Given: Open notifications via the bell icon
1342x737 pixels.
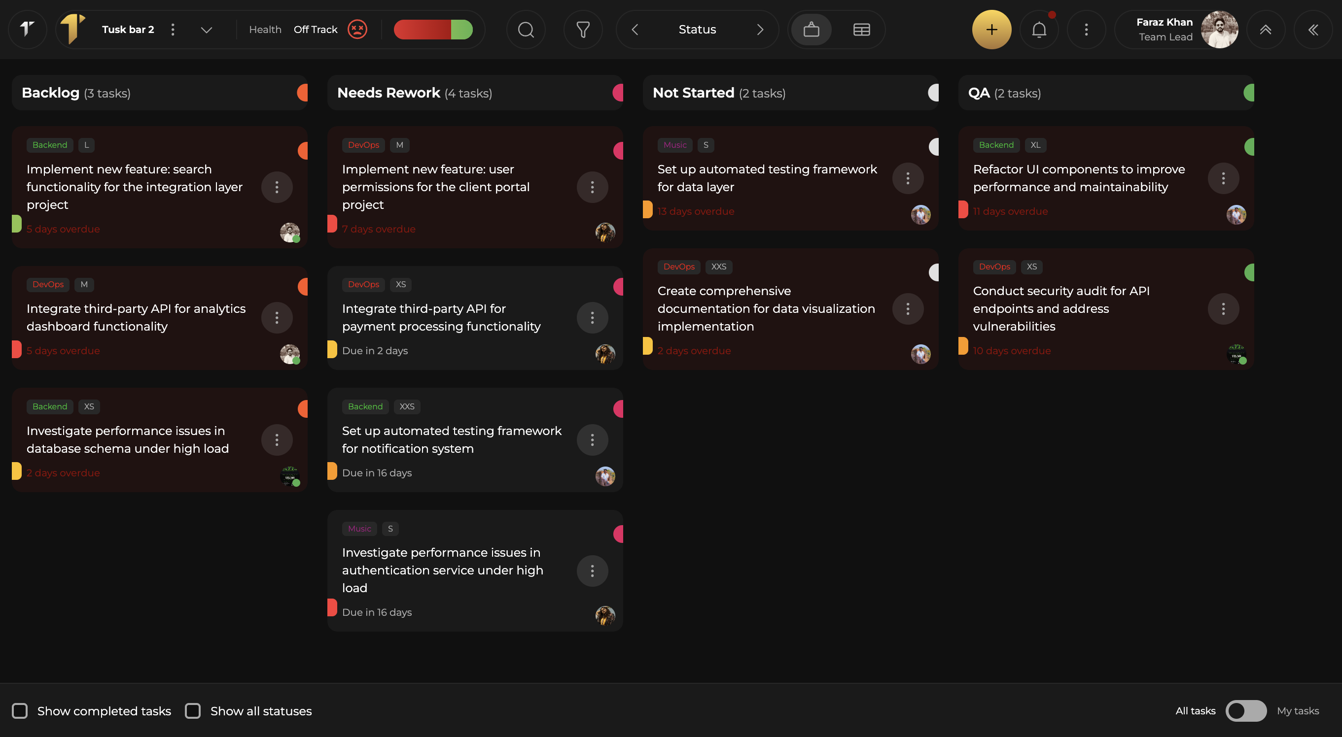Looking at the screenshot, I should click(x=1039, y=30).
